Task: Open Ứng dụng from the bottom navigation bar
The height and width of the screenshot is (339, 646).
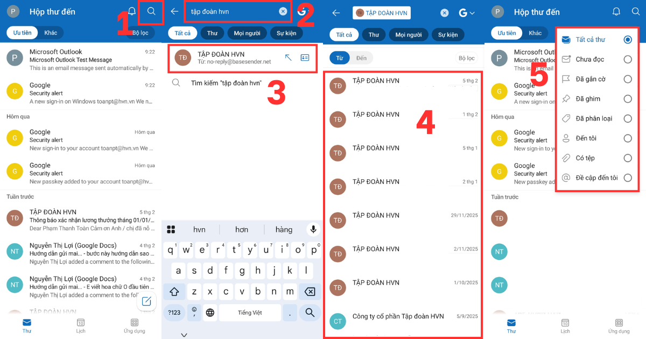Action: pos(134,326)
